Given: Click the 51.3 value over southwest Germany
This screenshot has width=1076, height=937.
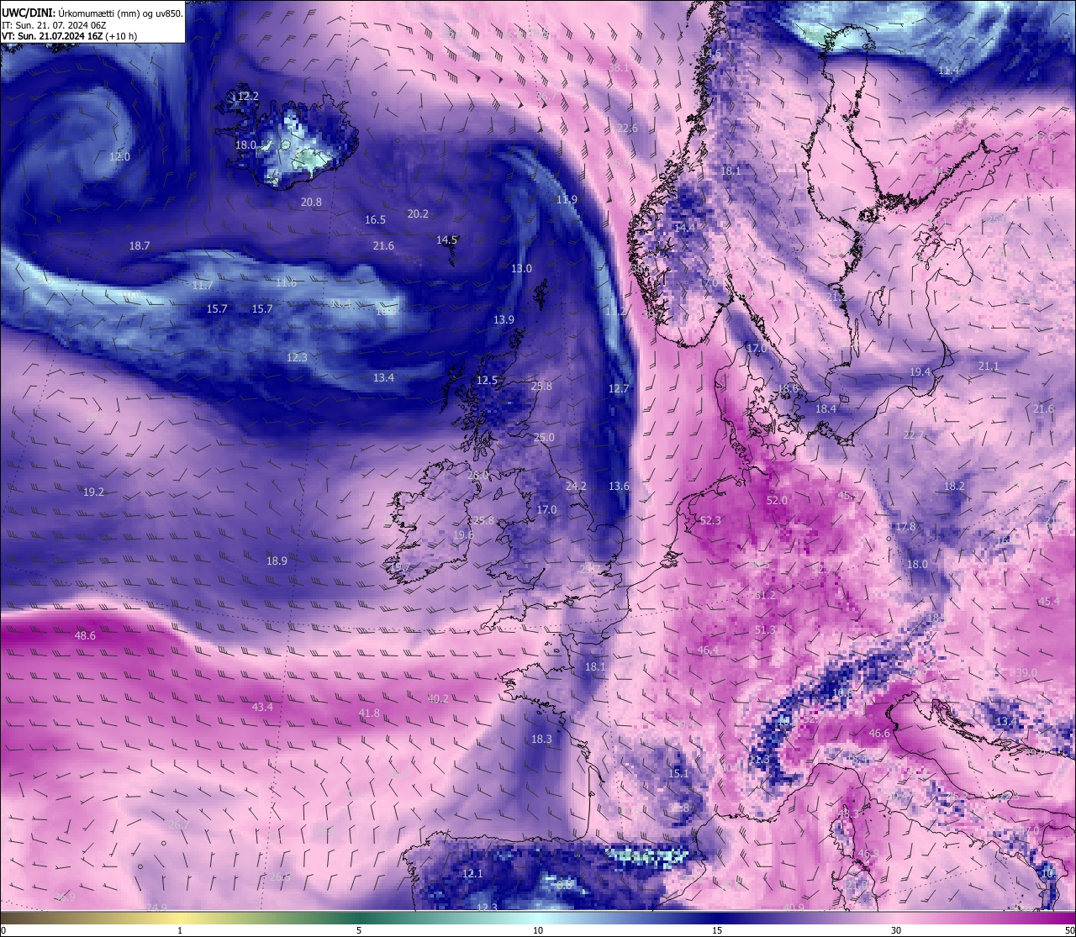Looking at the screenshot, I should click(765, 630).
